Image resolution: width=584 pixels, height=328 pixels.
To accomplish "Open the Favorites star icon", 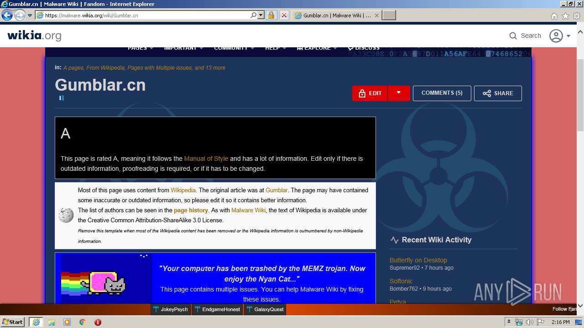I will tap(565, 16).
